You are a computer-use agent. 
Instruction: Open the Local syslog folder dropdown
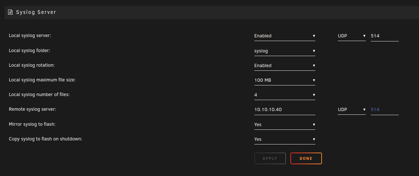(x=285, y=51)
